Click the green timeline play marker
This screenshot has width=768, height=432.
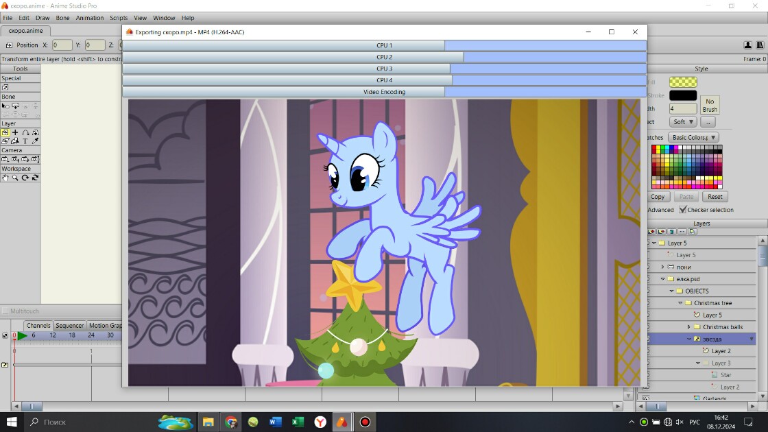22,335
